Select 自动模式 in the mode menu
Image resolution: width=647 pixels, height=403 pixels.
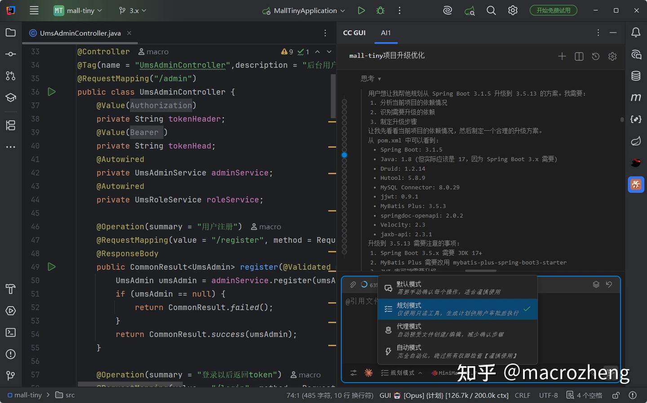coord(457,351)
